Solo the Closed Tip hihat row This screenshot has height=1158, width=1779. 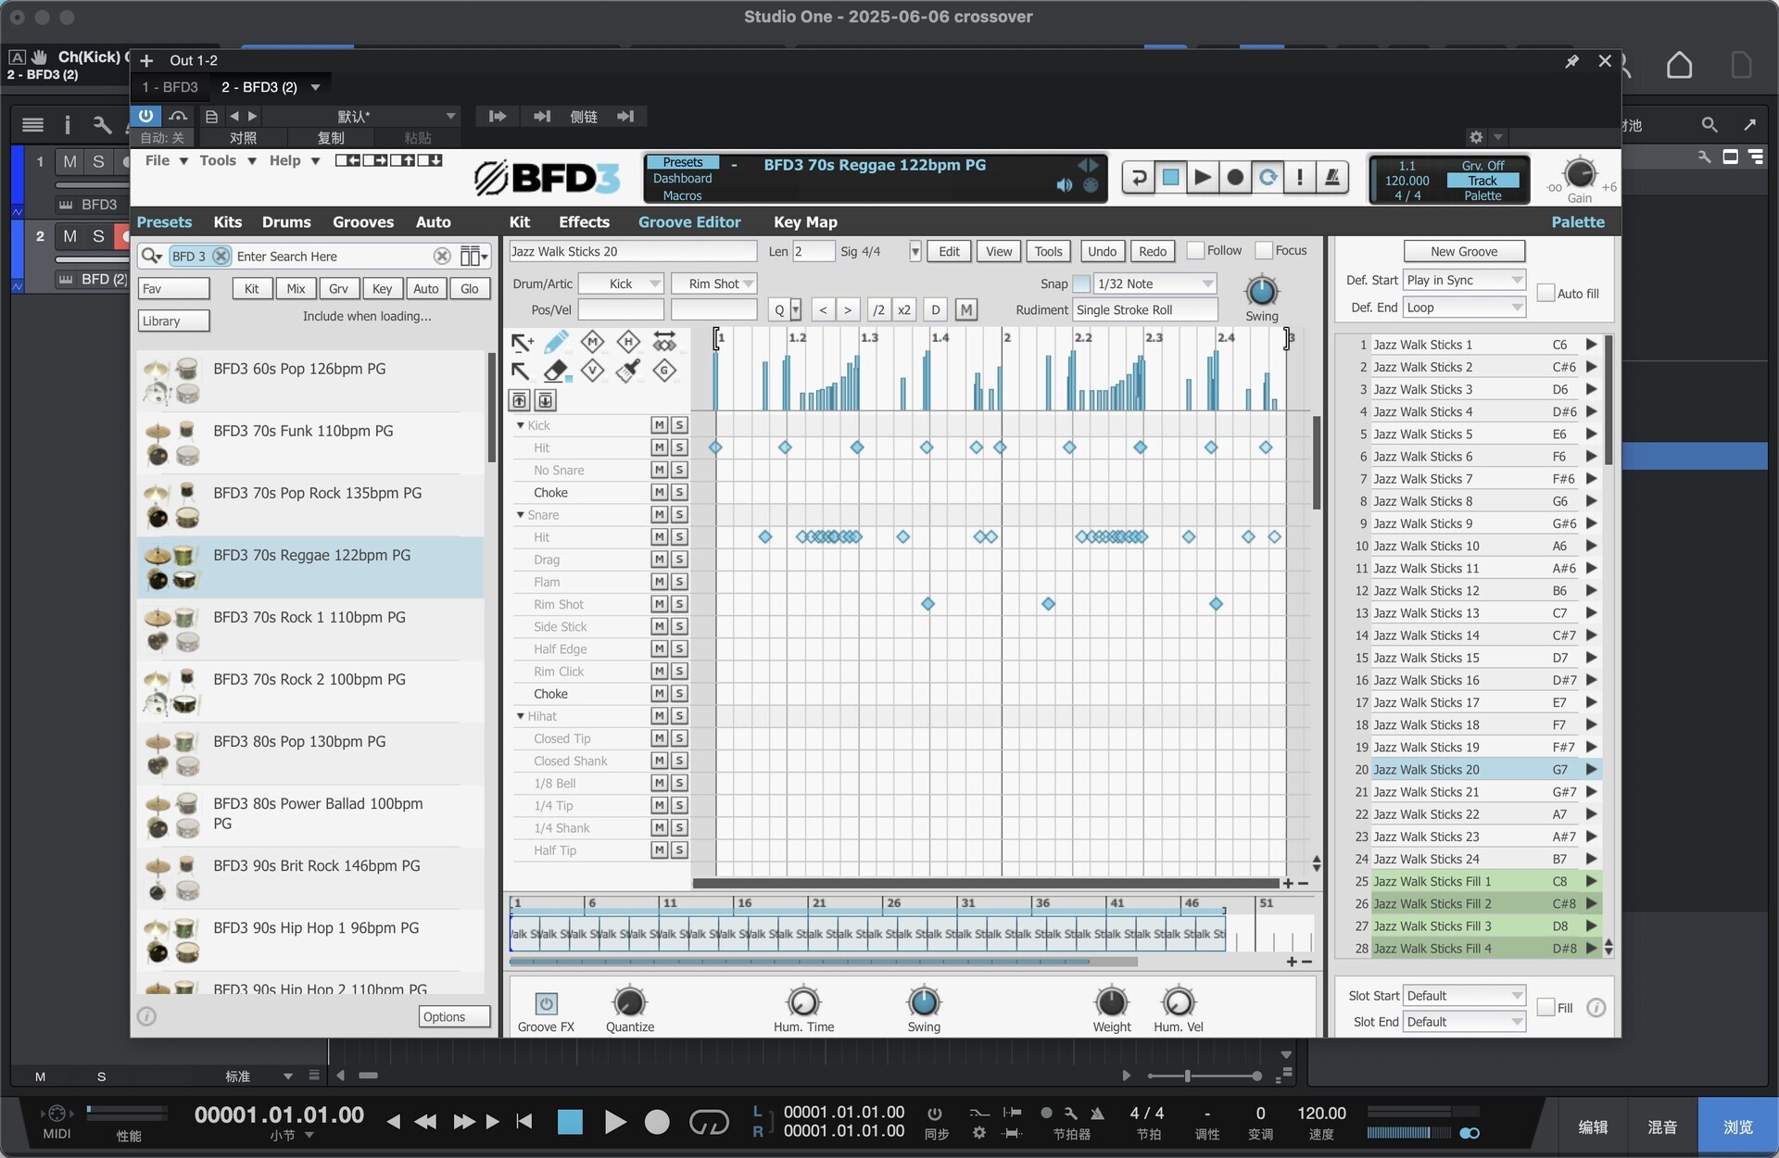[x=679, y=738]
